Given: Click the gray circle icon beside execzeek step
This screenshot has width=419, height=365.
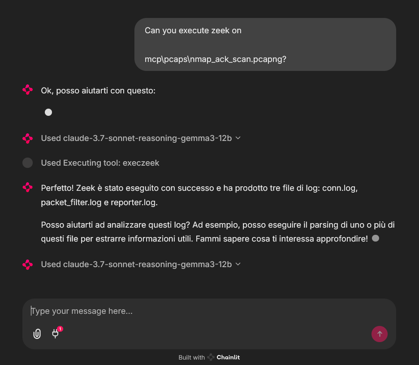Looking at the screenshot, I should tap(28, 163).
